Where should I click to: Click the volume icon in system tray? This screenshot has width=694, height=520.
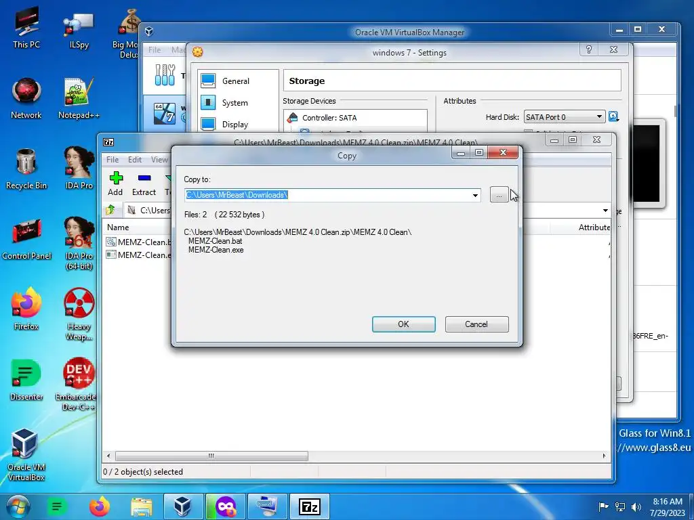point(636,507)
